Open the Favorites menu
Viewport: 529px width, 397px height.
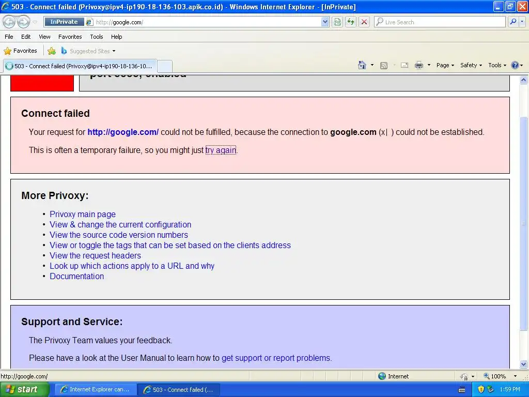(x=70, y=37)
